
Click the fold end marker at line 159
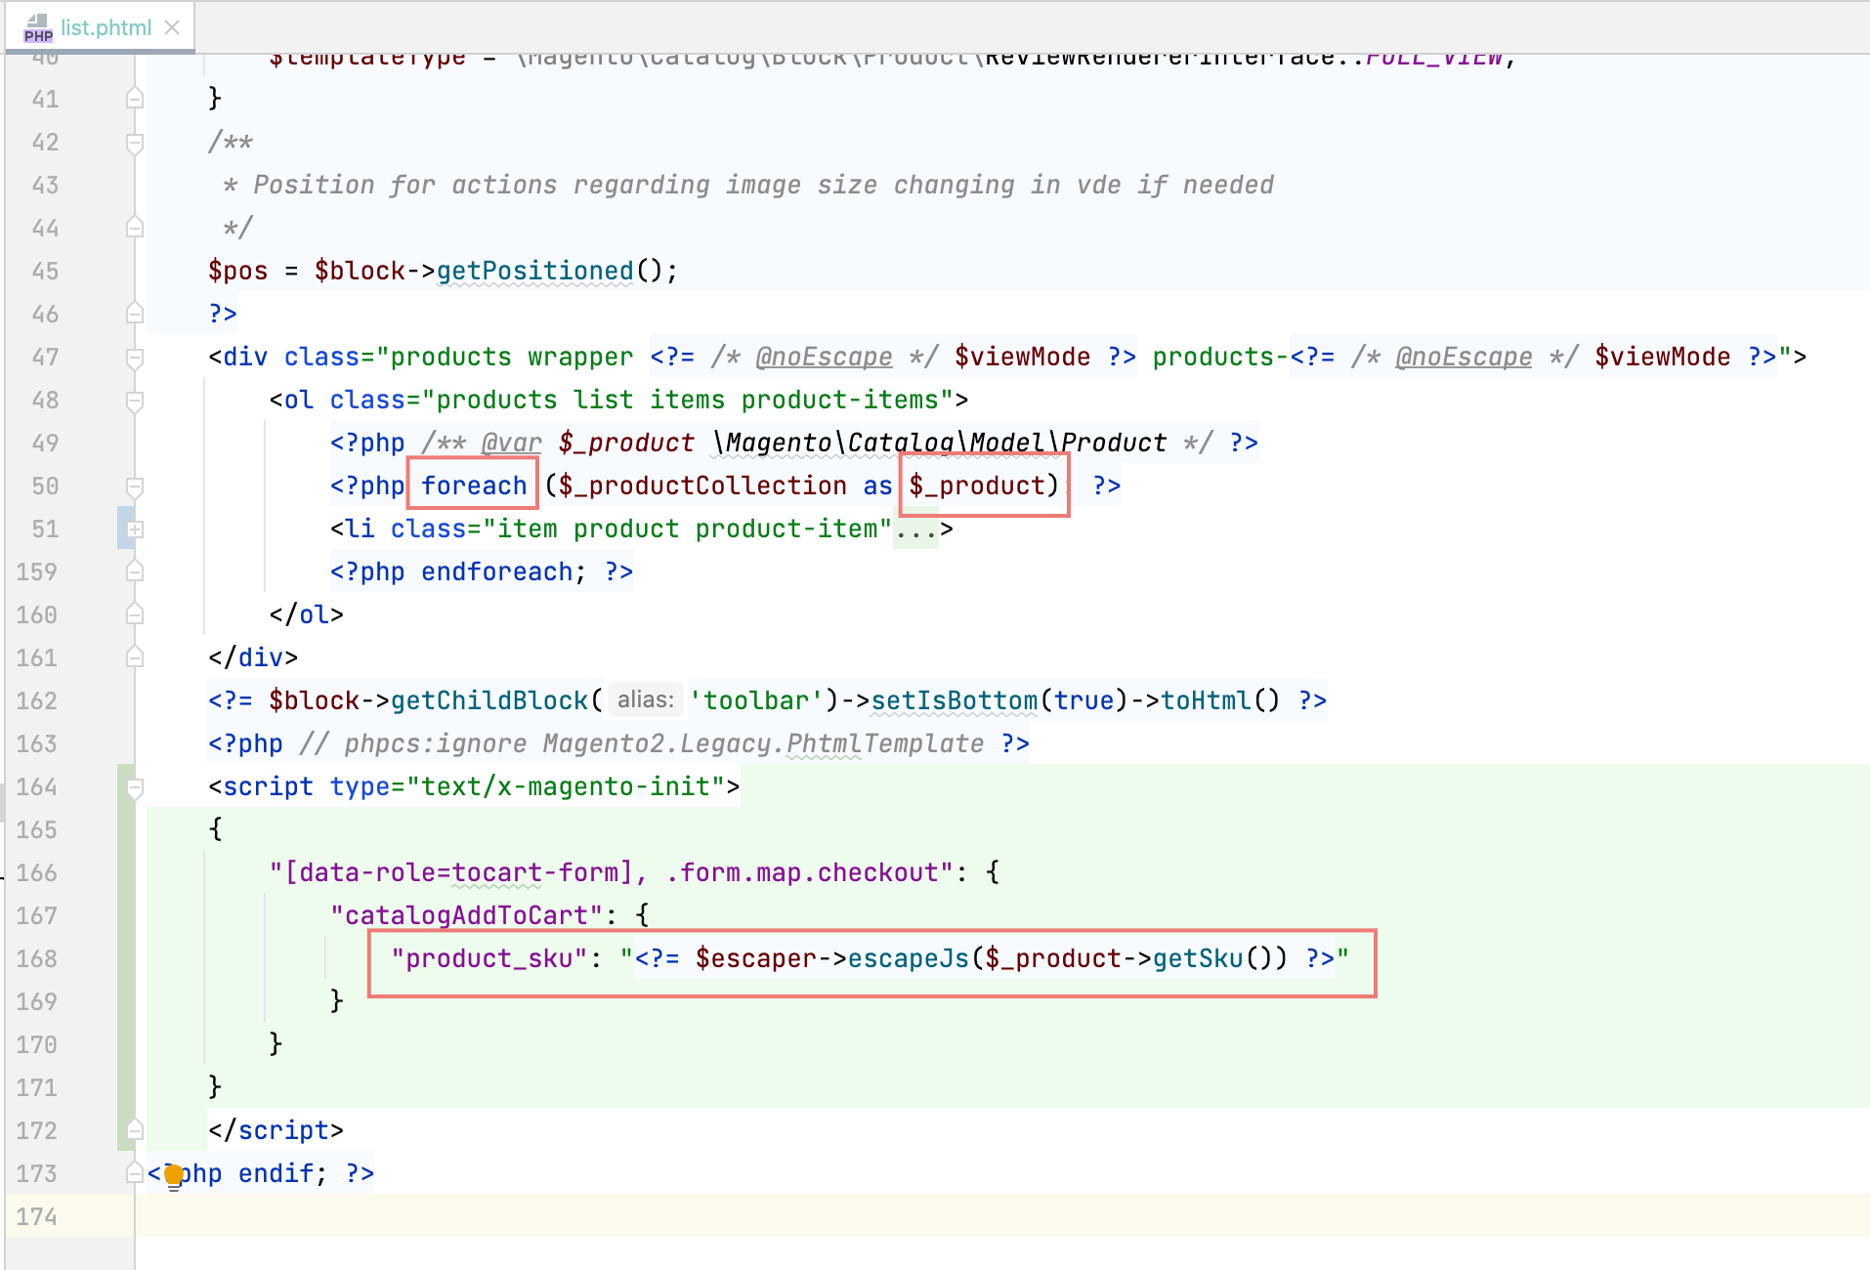point(135,571)
